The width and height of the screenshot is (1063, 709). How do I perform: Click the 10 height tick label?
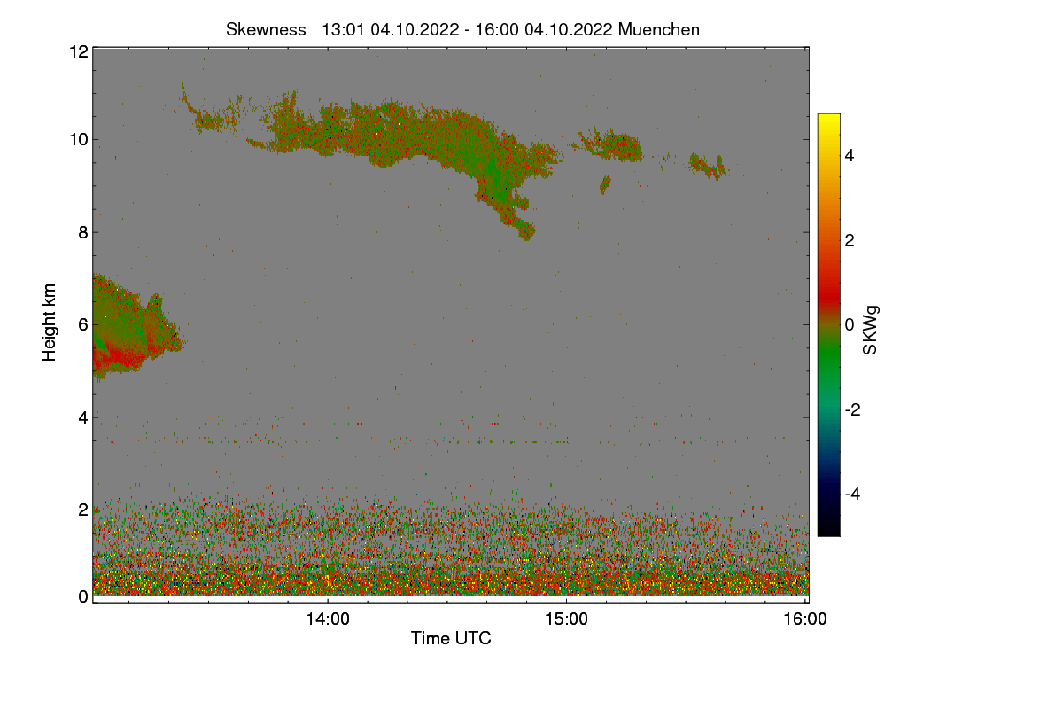click(78, 139)
